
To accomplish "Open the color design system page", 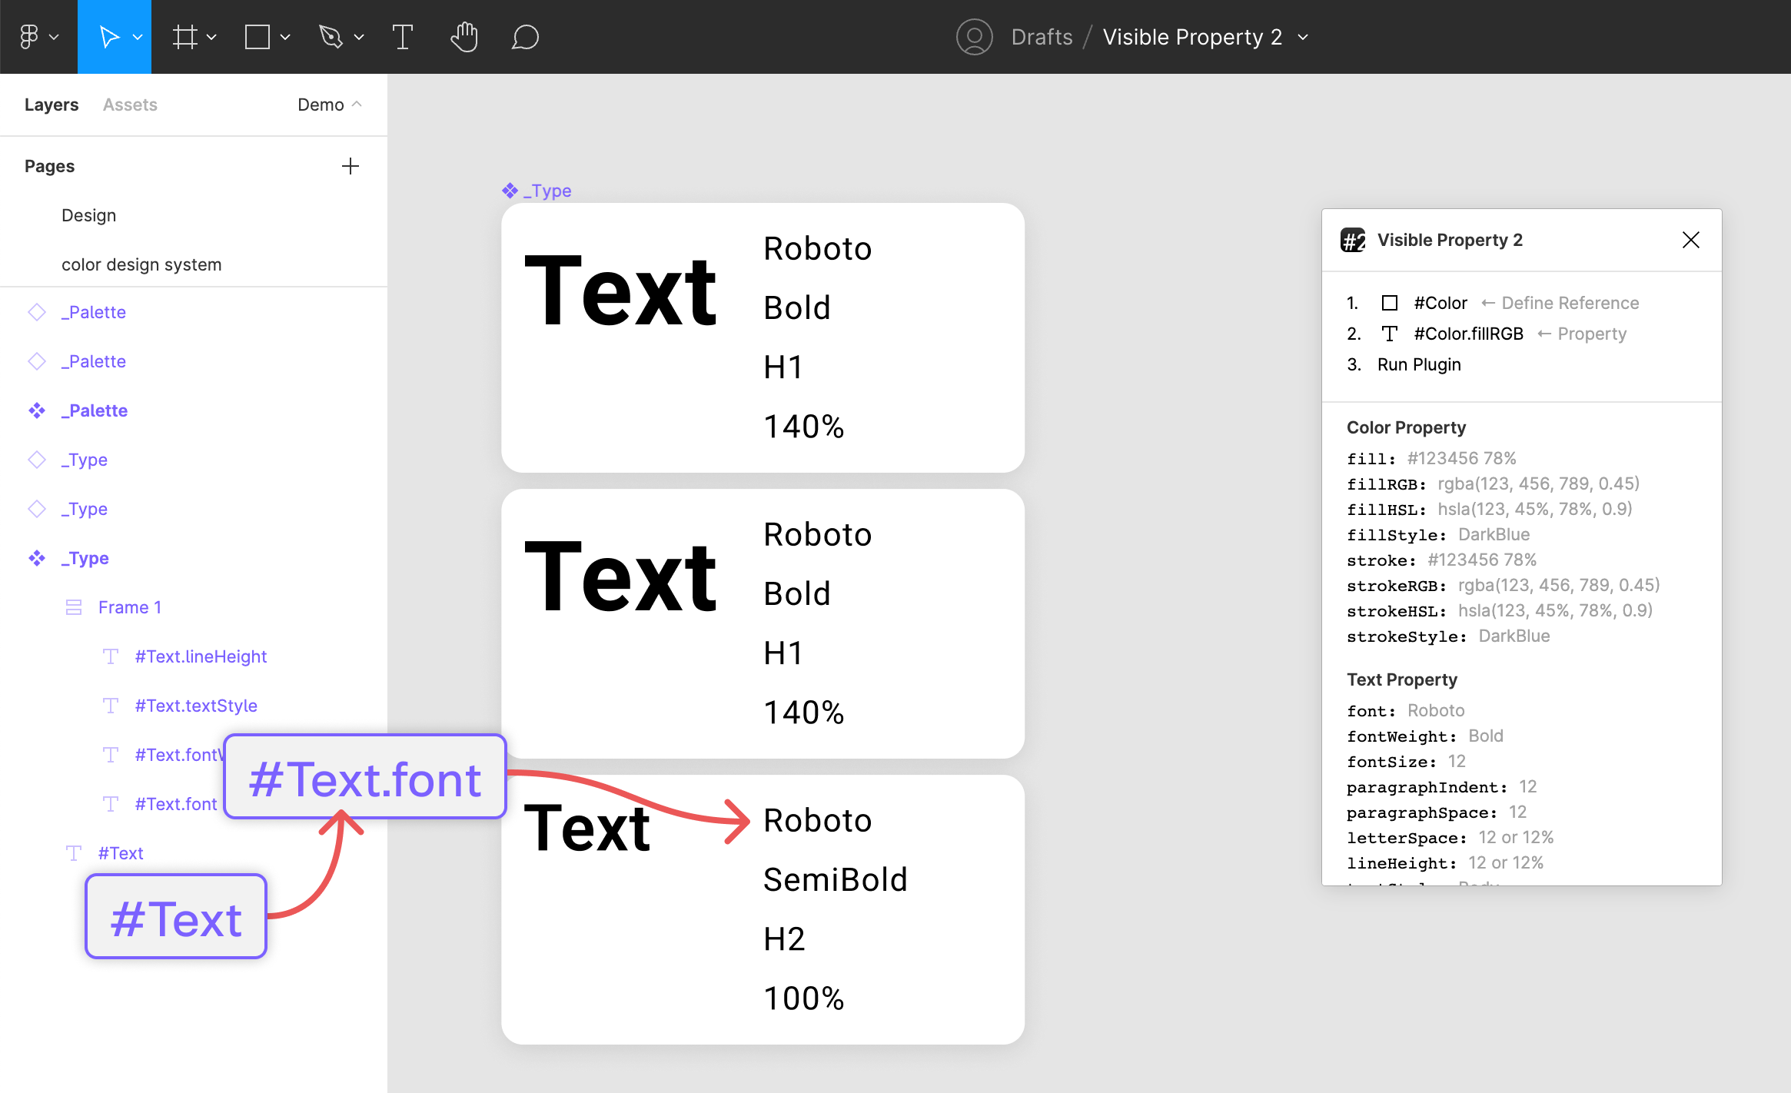I will coord(141,264).
